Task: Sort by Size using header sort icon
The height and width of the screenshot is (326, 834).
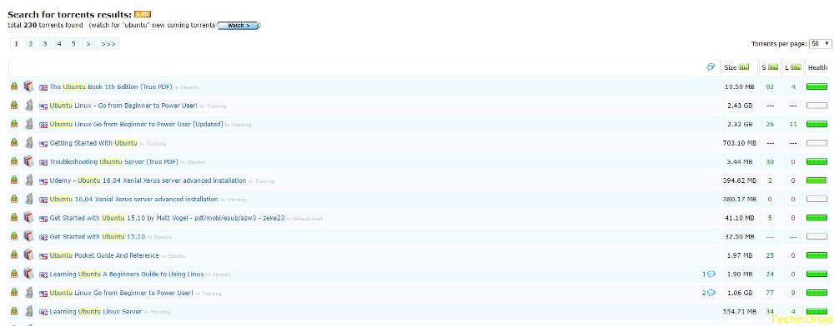Action: [x=744, y=67]
